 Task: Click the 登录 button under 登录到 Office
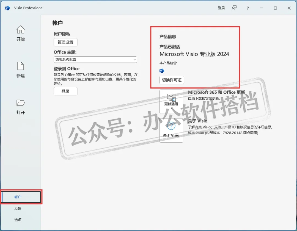pyautogui.click(x=65, y=91)
